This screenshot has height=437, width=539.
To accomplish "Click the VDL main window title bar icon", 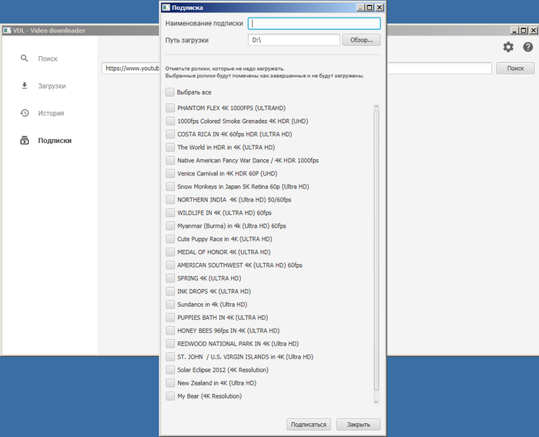I will [7, 30].
